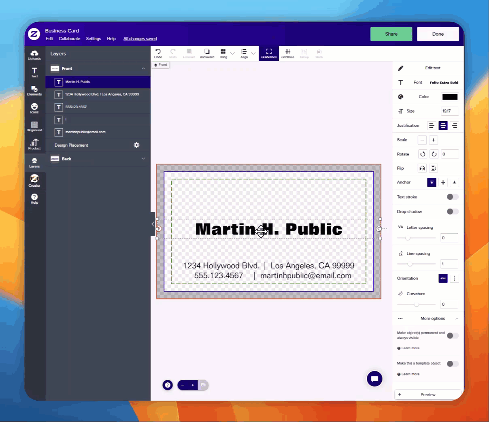This screenshot has height=422, width=489.
Task: Collapse the More options section
Action: (457, 319)
